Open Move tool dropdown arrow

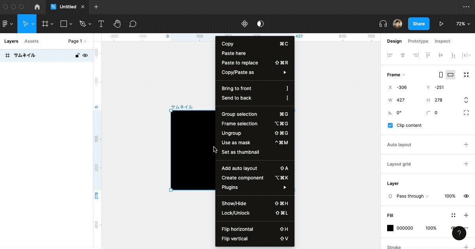click(33, 24)
